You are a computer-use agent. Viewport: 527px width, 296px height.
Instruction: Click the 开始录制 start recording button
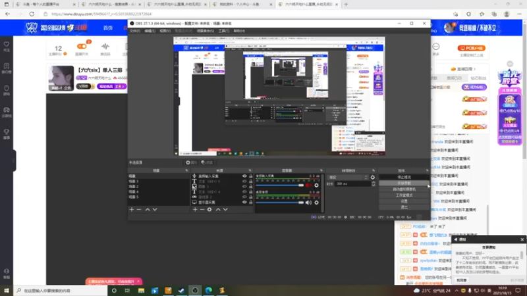[x=404, y=184]
